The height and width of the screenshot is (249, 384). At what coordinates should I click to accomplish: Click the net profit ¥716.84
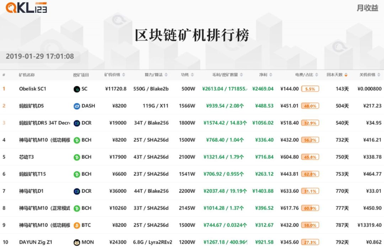click(x=264, y=157)
